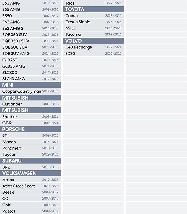
Task: Select the GT-R model row
Action: [x=31, y=123]
